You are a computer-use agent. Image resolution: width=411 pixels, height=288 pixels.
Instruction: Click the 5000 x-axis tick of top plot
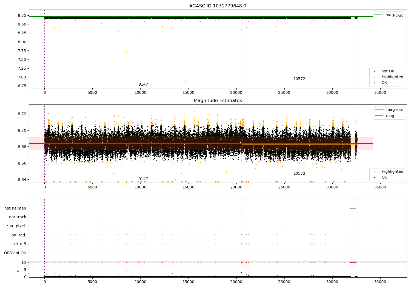[x=92, y=92]
